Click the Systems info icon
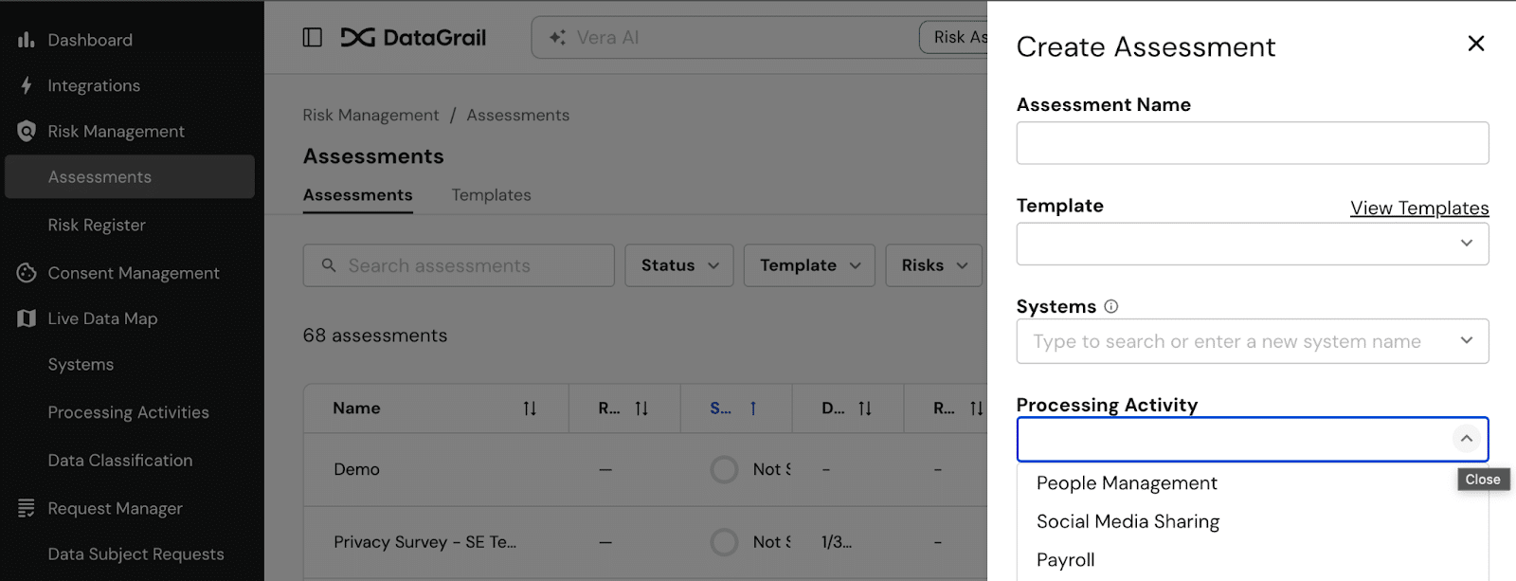 (x=1111, y=306)
